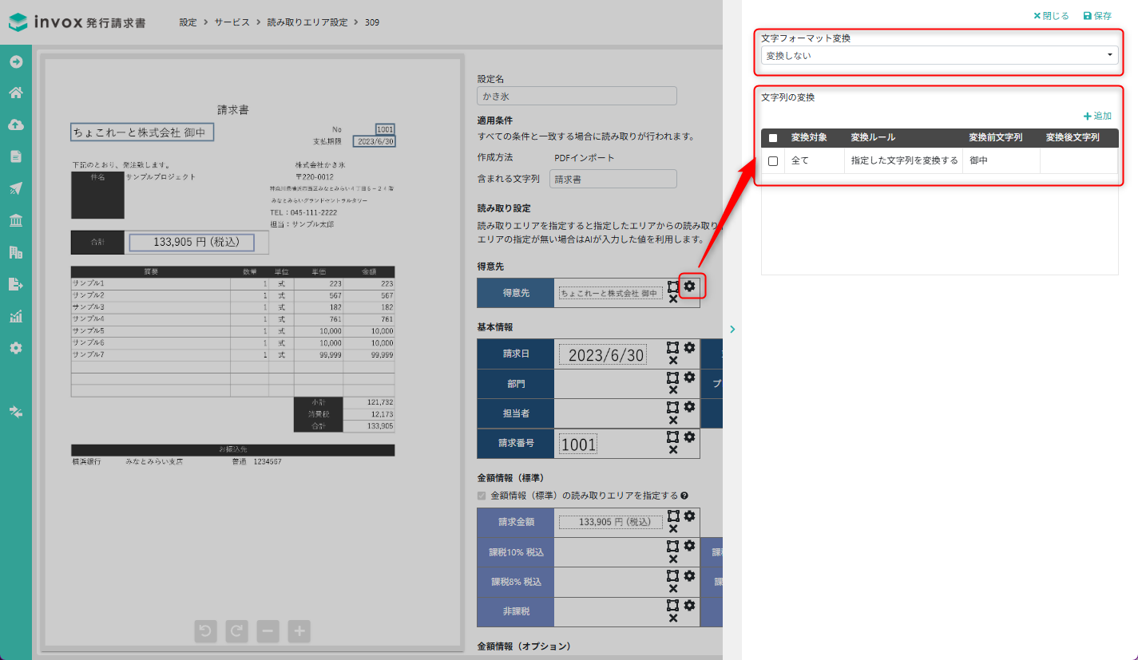
Task: Click the zoom-in plus button under preview
Action: (x=299, y=631)
